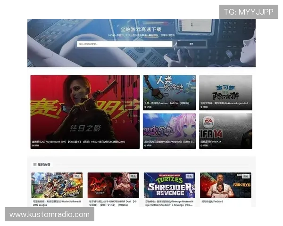Click the 限免 badge on Mario Strikers card
This screenshot has width=283, height=226.
point(77,176)
